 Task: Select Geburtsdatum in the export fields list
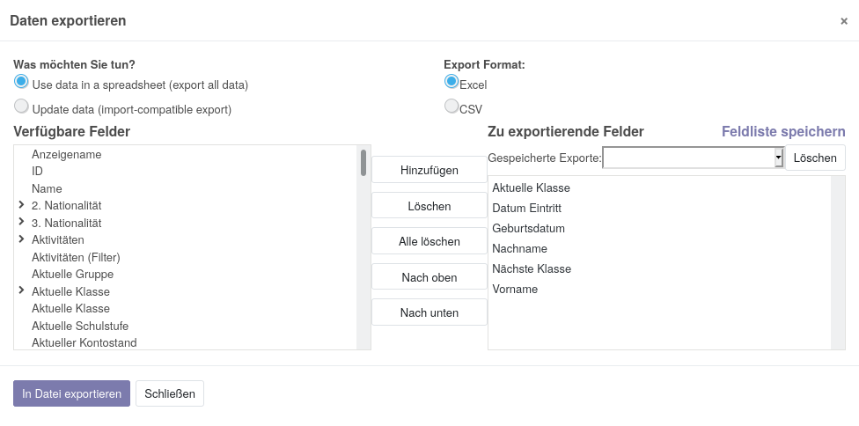pyautogui.click(x=528, y=228)
